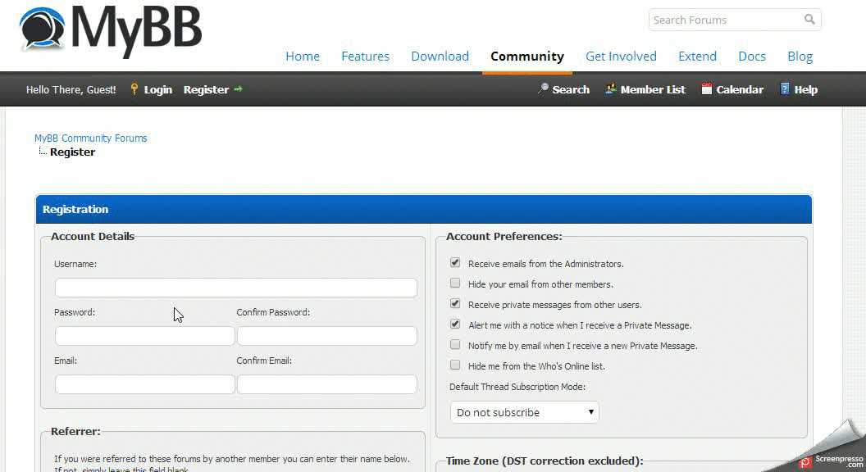Toggle Alert me with a notice checkbox
This screenshot has width=866, height=472.
(455, 324)
